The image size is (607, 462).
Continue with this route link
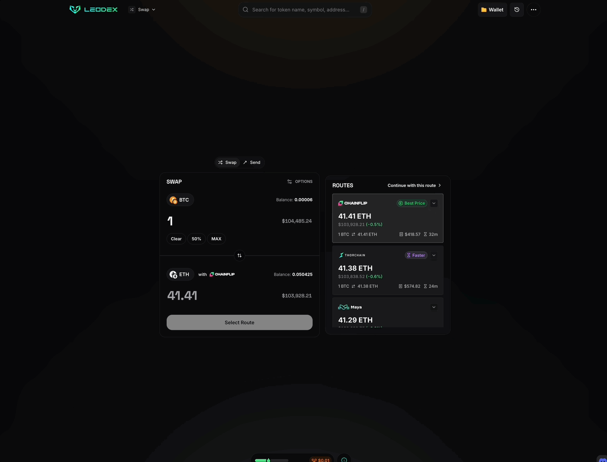coord(414,185)
